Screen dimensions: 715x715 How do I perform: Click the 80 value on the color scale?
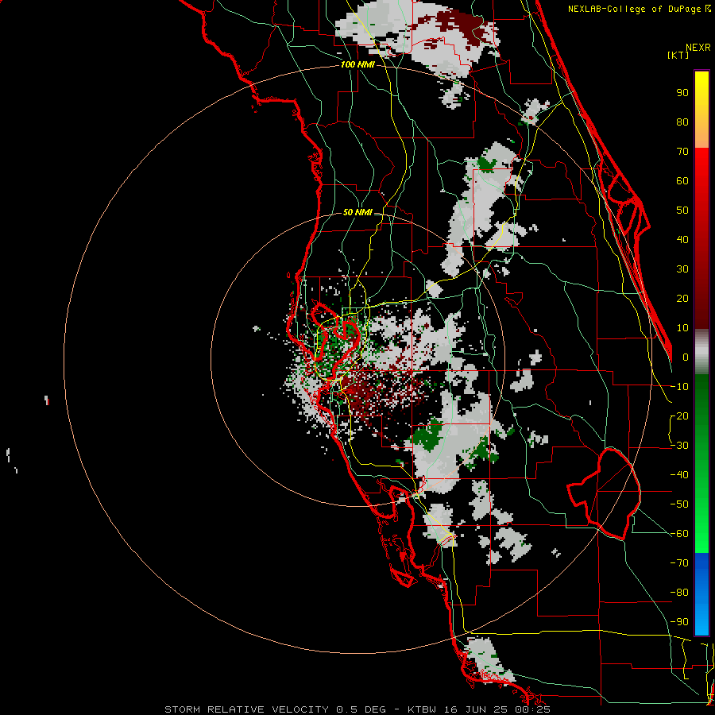click(682, 122)
